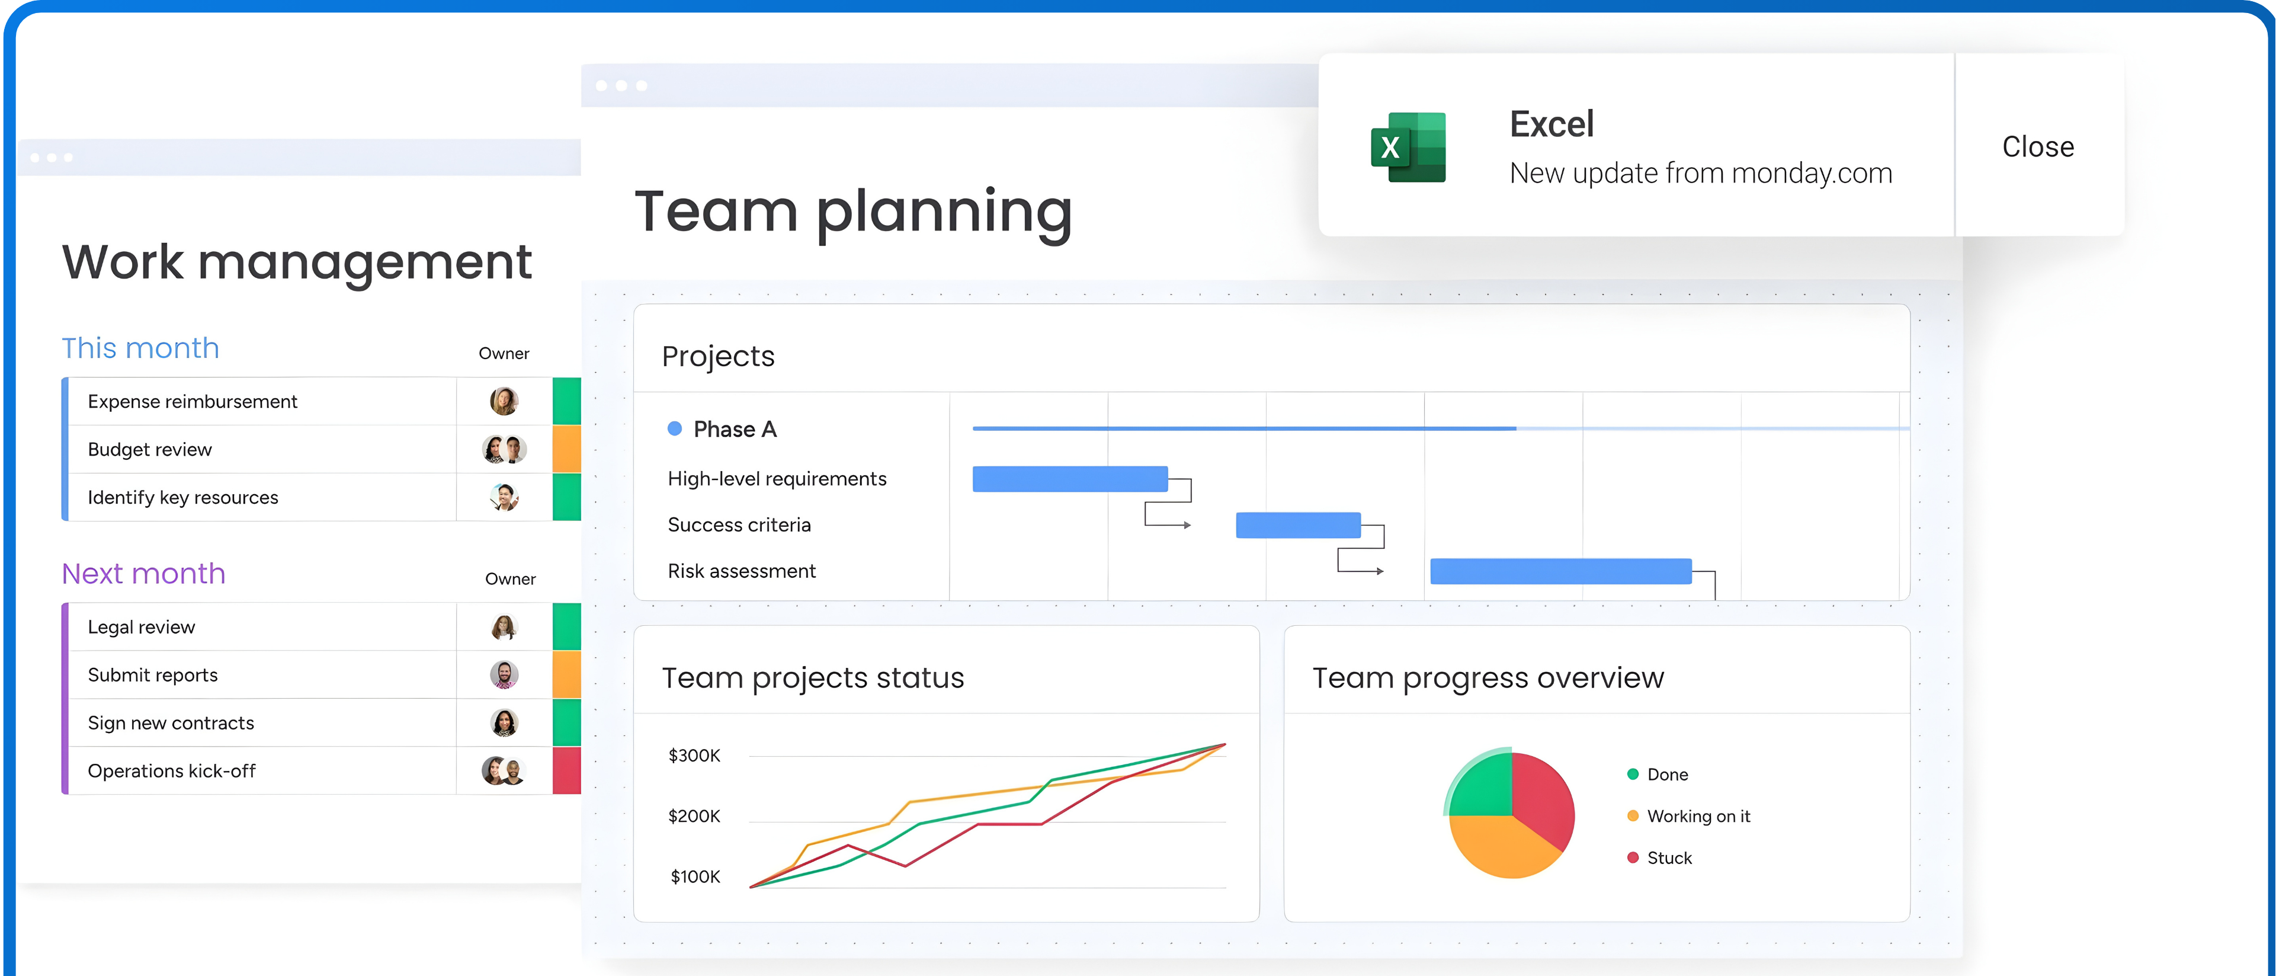Click the Excel app icon in notification
The height and width of the screenshot is (976, 2276).
pyautogui.click(x=1408, y=147)
